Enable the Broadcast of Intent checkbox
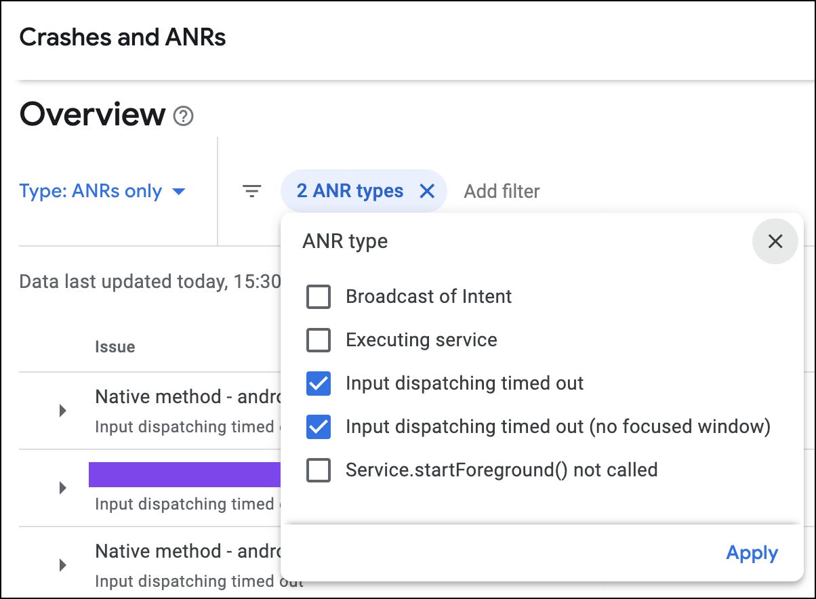The image size is (816, 599). point(319,297)
